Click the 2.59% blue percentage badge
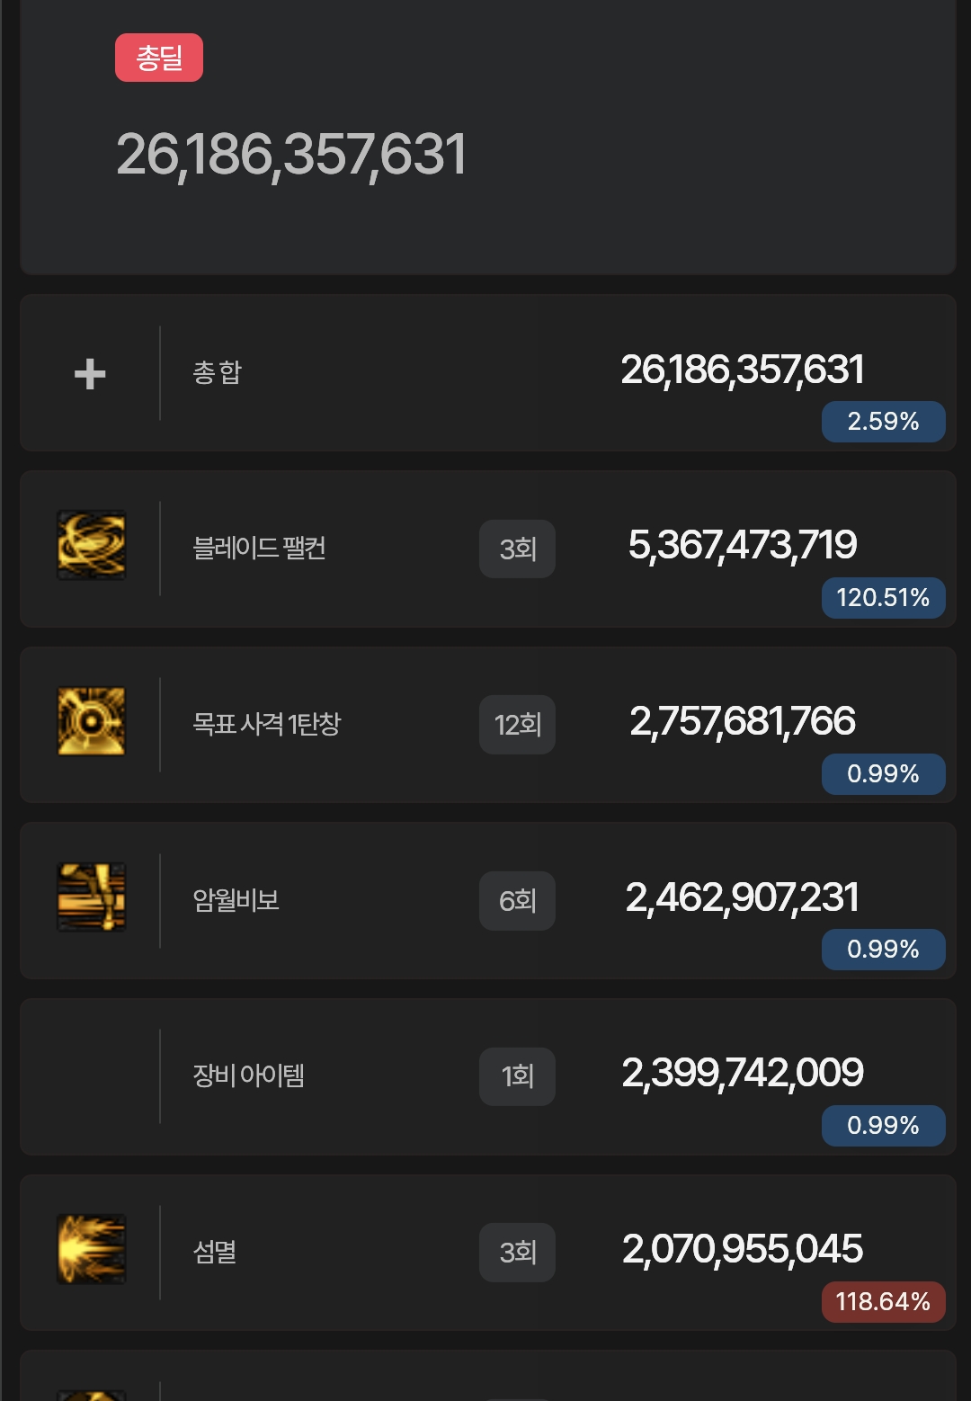The height and width of the screenshot is (1401, 971). coord(883,422)
